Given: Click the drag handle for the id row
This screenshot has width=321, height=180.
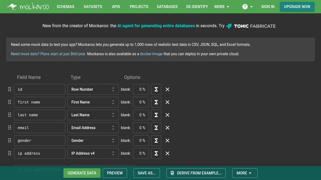Looking at the screenshot, I should tap(10, 89).
